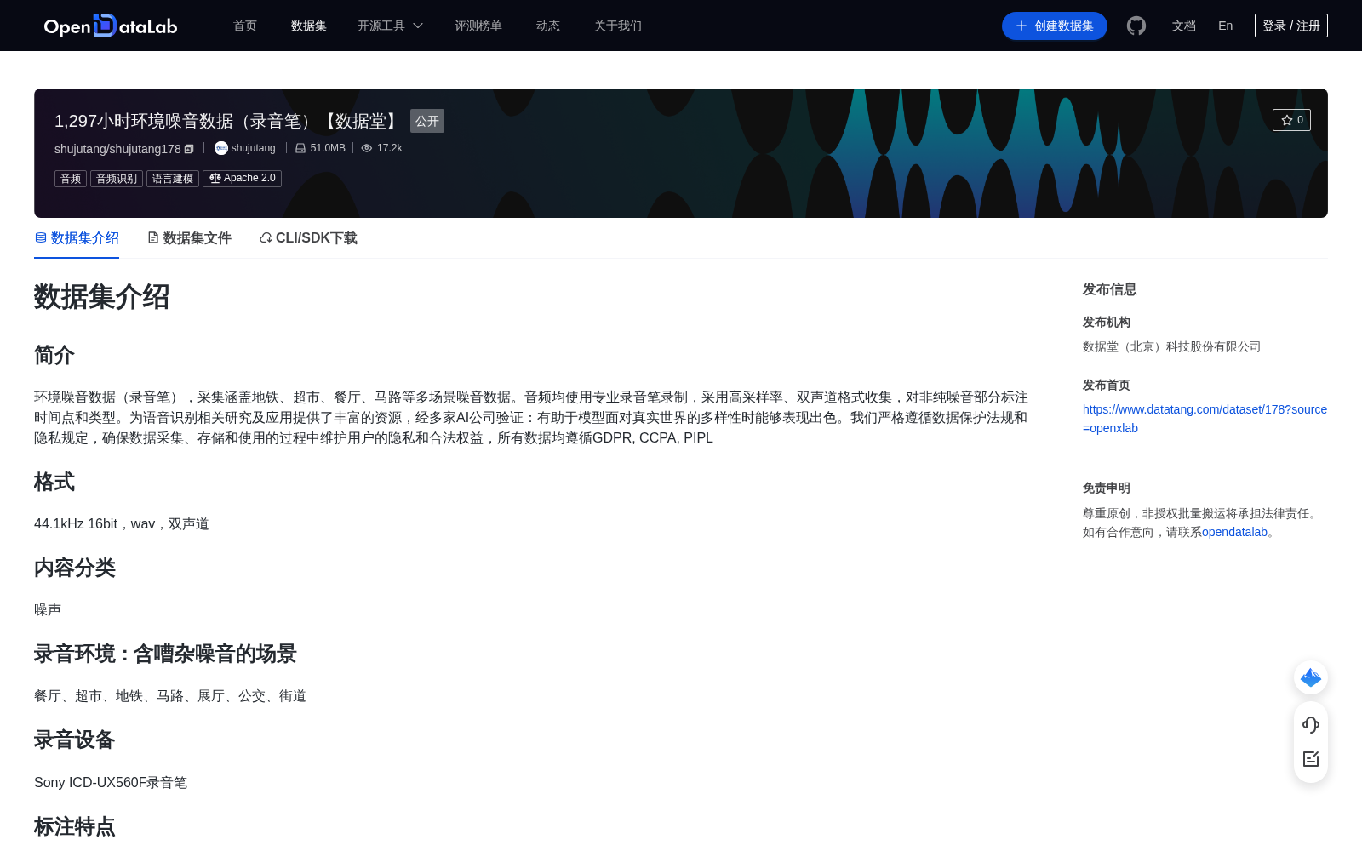Open the datatang.com dataset homepage link
1362x851 pixels.
point(1205,419)
